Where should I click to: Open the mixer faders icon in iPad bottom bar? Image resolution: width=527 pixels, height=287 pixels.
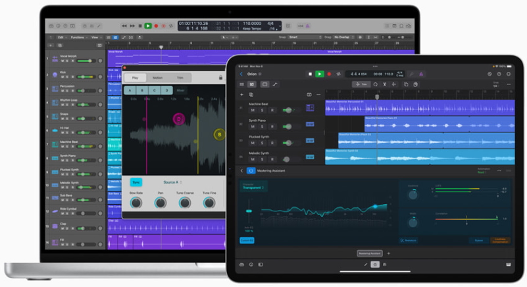click(x=384, y=265)
